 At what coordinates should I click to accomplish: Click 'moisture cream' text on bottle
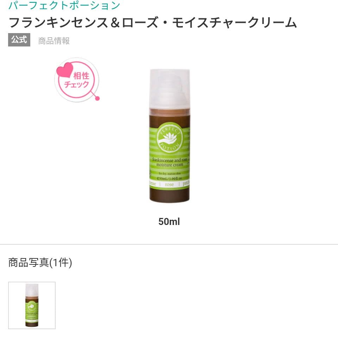170,165
